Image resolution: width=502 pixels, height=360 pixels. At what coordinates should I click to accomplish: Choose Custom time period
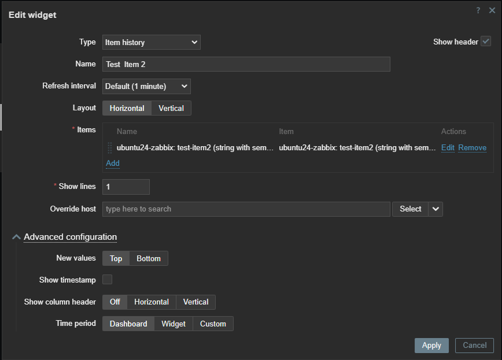tap(213, 324)
